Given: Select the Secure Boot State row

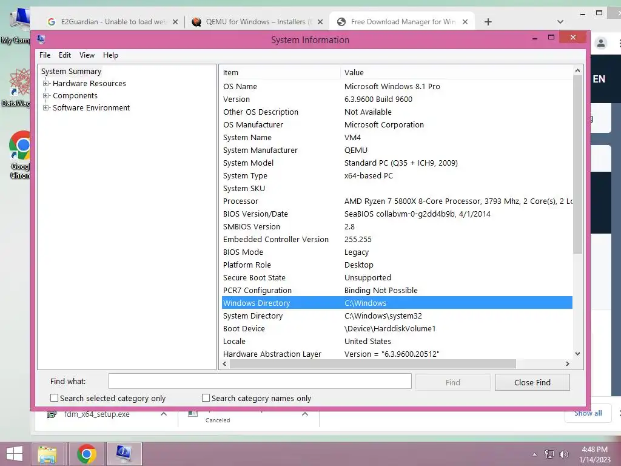Looking at the screenshot, I should click(x=397, y=278).
